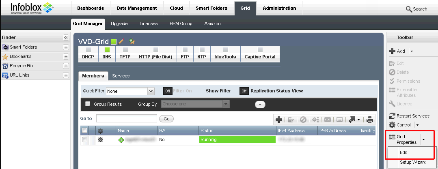Click the Search magnifier icon
Image resolution: width=438 pixels, height=169 pixels.
[409, 9]
